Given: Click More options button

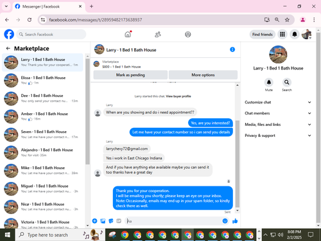Looking at the screenshot, I should (x=203, y=75).
